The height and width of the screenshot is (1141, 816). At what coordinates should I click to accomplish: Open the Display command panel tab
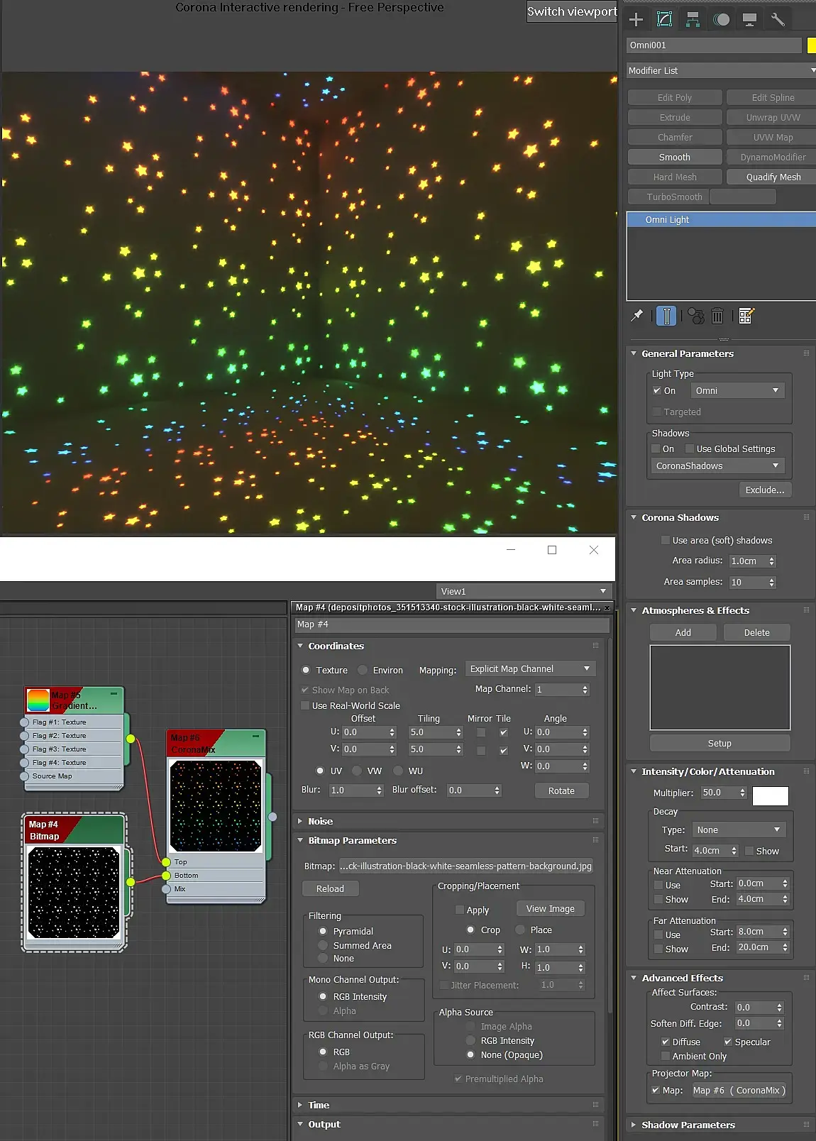(x=749, y=19)
